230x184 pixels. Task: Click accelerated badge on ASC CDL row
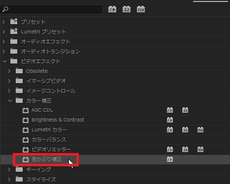tap(170, 110)
